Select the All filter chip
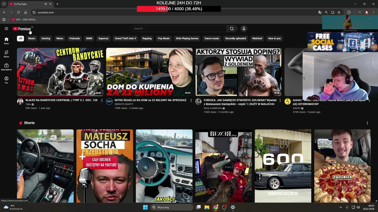 pyautogui.click(x=20, y=38)
